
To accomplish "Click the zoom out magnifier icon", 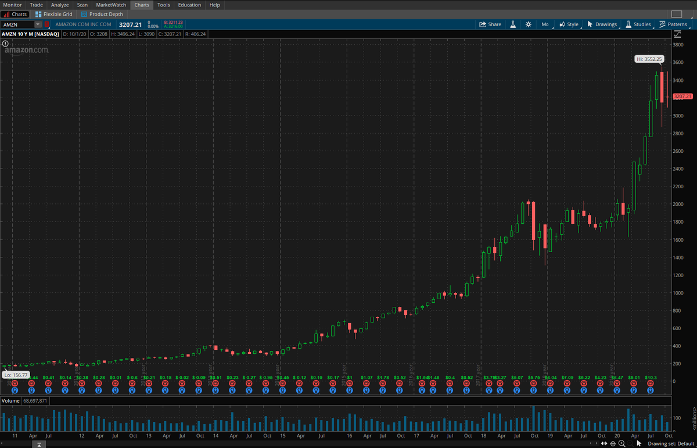I will [x=630, y=443].
